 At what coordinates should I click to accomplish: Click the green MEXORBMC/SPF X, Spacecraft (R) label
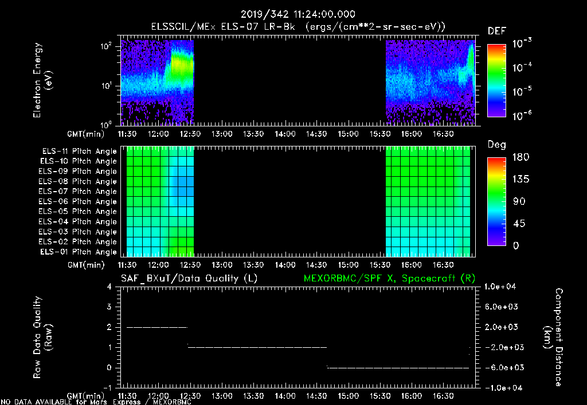point(389,279)
